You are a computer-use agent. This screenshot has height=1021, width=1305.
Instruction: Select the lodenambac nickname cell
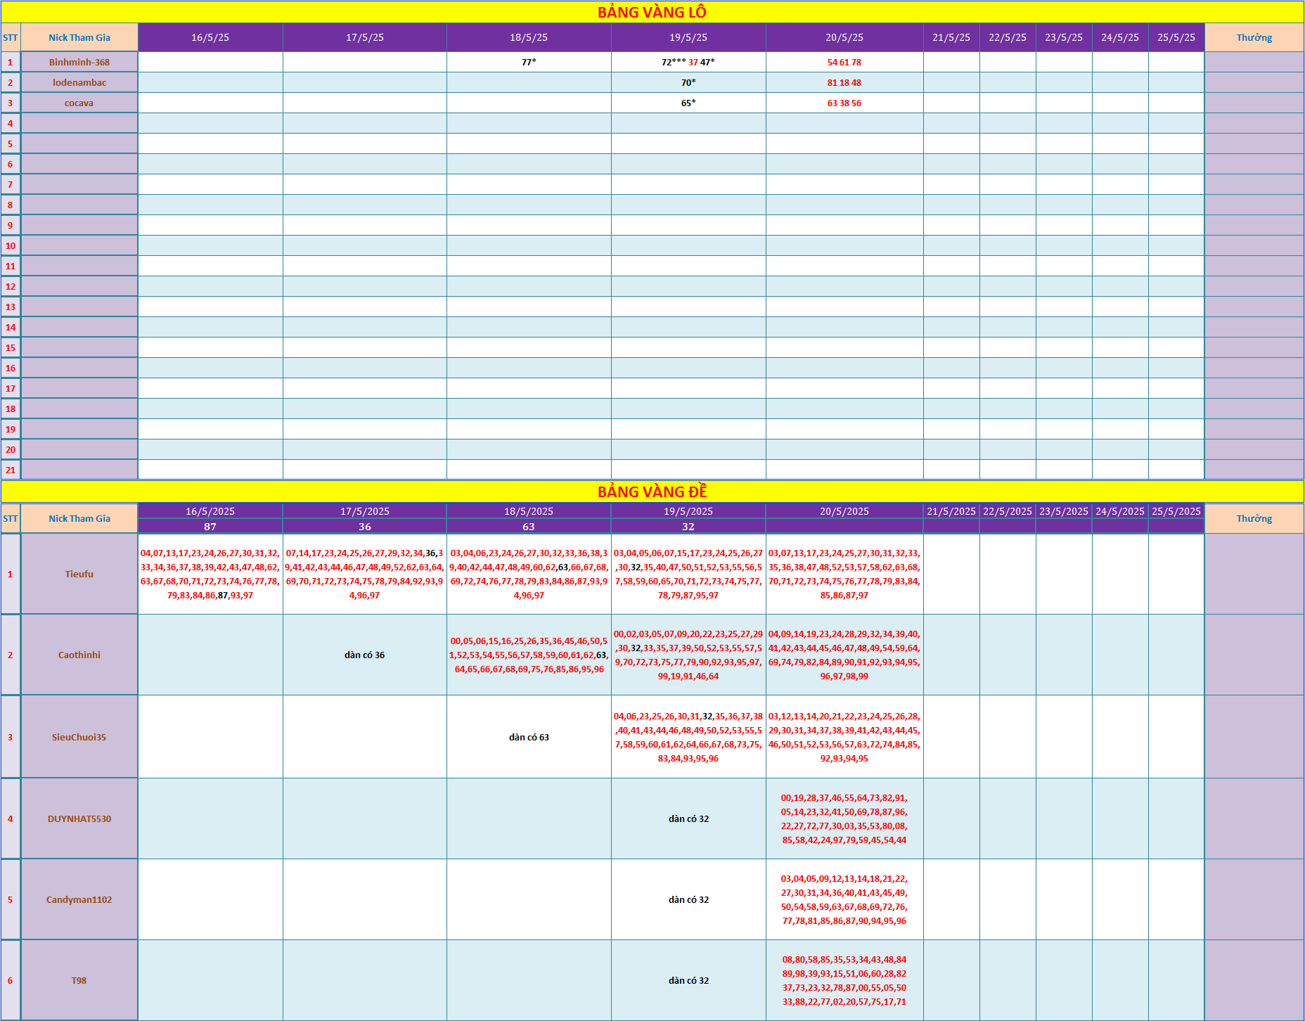(79, 82)
